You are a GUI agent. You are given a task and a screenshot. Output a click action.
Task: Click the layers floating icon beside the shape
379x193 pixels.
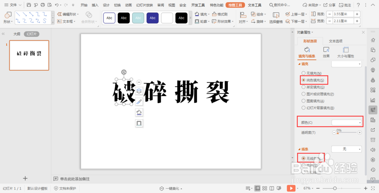139,91
